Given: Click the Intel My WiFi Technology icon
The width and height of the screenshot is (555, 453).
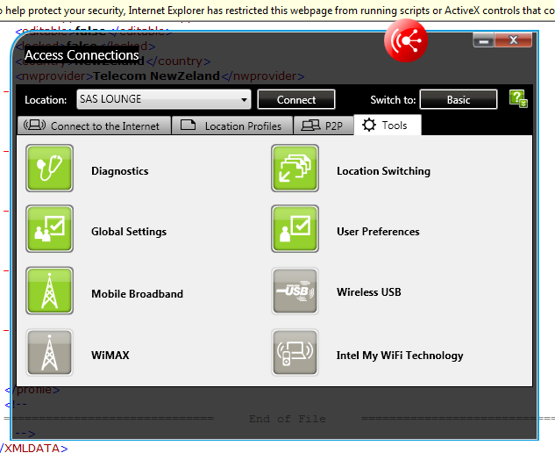Looking at the screenshot, I should pos(295,352).
